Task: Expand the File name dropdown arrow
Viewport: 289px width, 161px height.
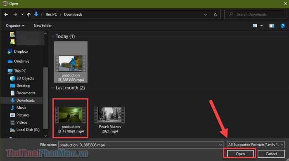Action: click(x=220, y=145)
